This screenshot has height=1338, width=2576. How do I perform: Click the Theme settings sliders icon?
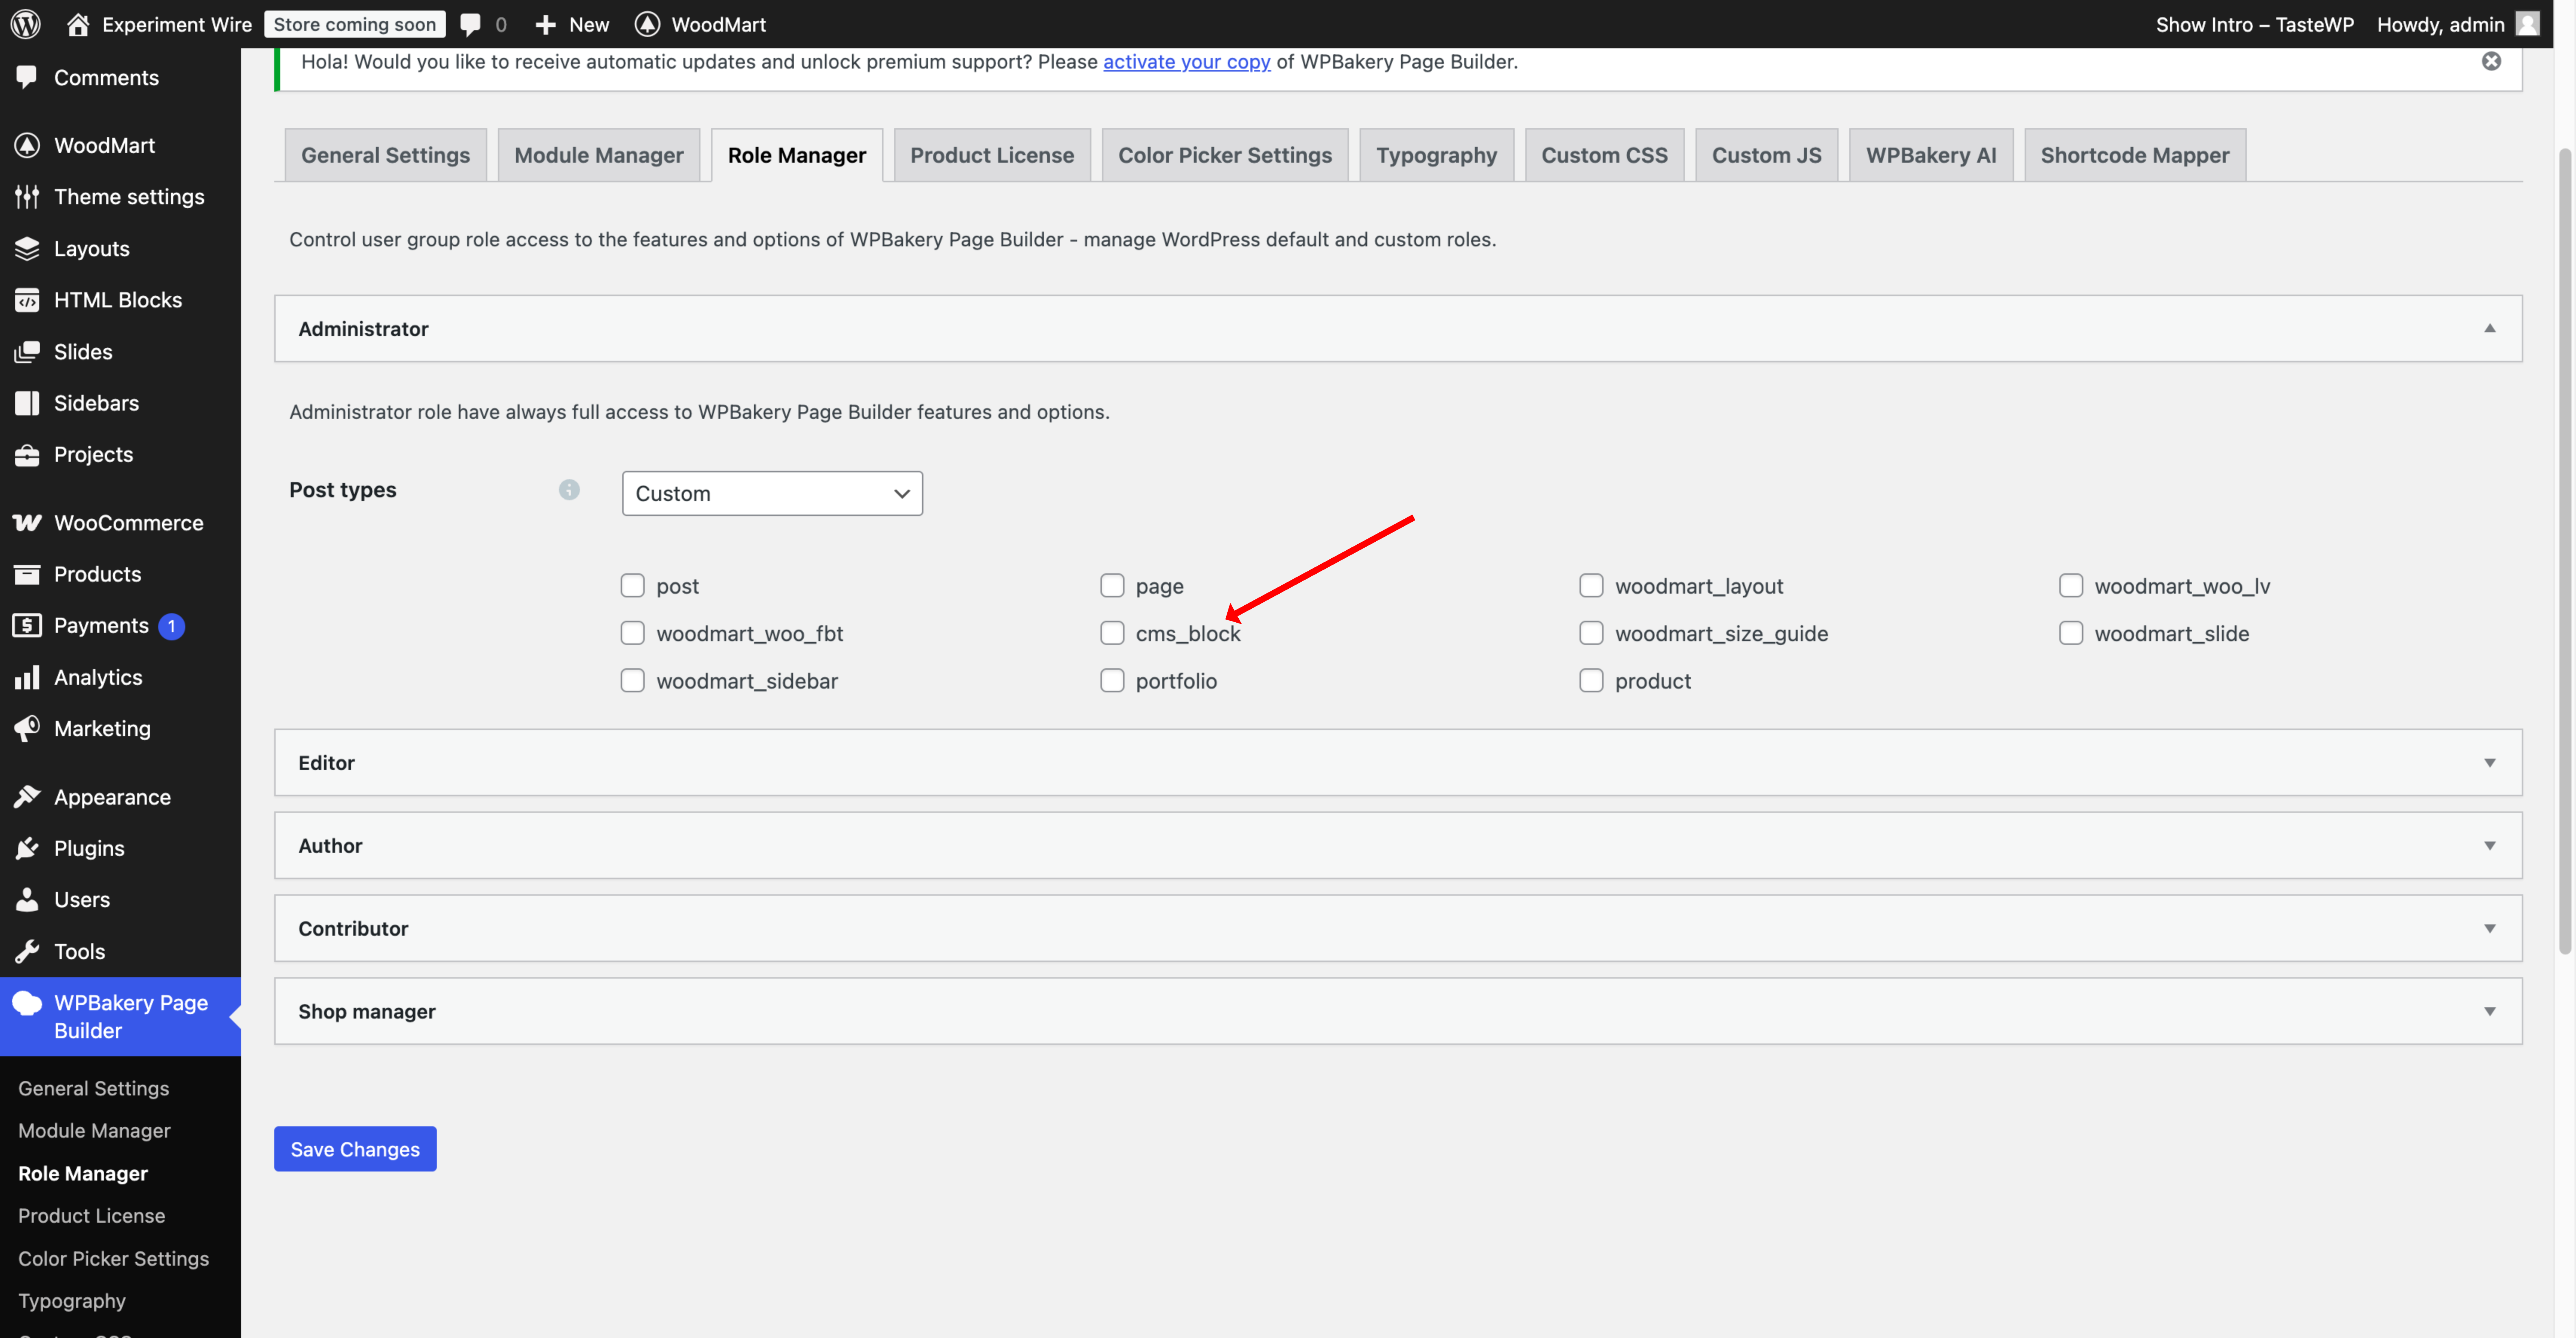[27, 197]
